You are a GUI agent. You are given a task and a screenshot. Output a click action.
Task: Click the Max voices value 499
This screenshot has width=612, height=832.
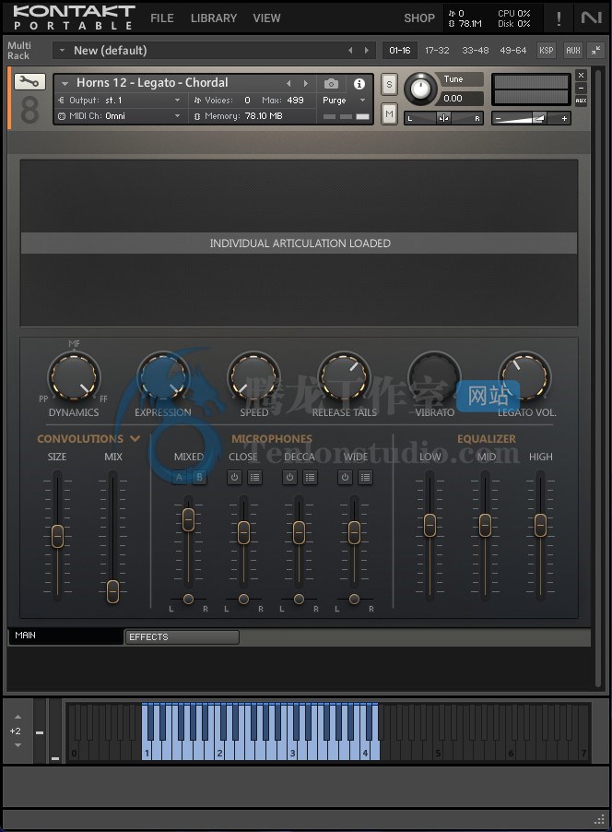[x=295, y=101]
